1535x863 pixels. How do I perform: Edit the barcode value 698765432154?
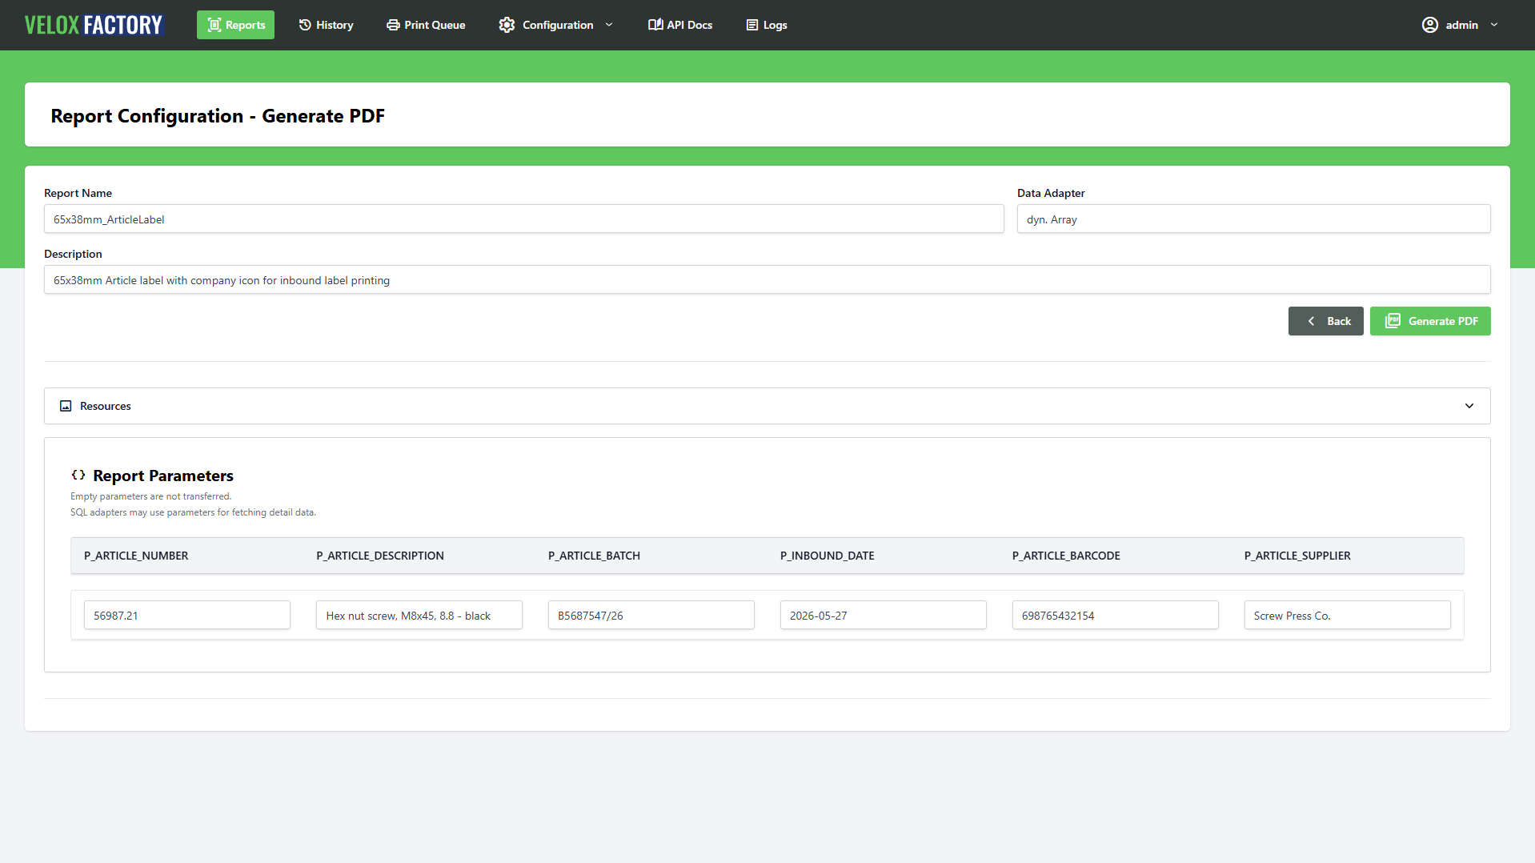point(1115,615)
